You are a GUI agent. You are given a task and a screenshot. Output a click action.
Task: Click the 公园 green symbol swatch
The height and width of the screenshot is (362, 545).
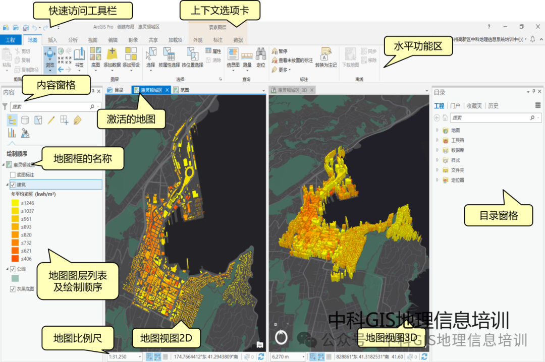pyautogui.click(x=15, y=278)
